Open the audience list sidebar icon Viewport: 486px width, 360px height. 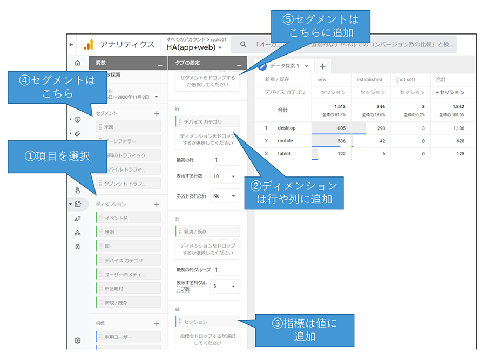77,219
